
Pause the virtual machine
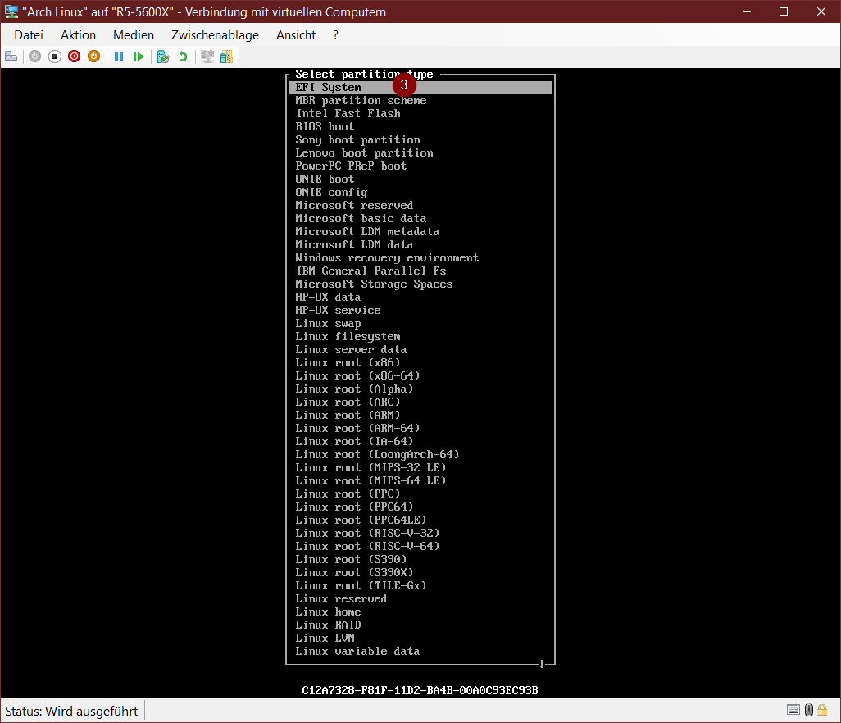(x=119, y=57)
